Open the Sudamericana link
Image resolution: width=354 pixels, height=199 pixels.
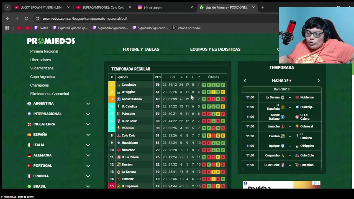(x=42, y=68)
